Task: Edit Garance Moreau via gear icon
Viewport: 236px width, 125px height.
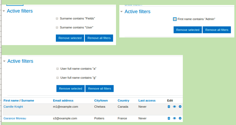Action: click(x=180, y=118)
